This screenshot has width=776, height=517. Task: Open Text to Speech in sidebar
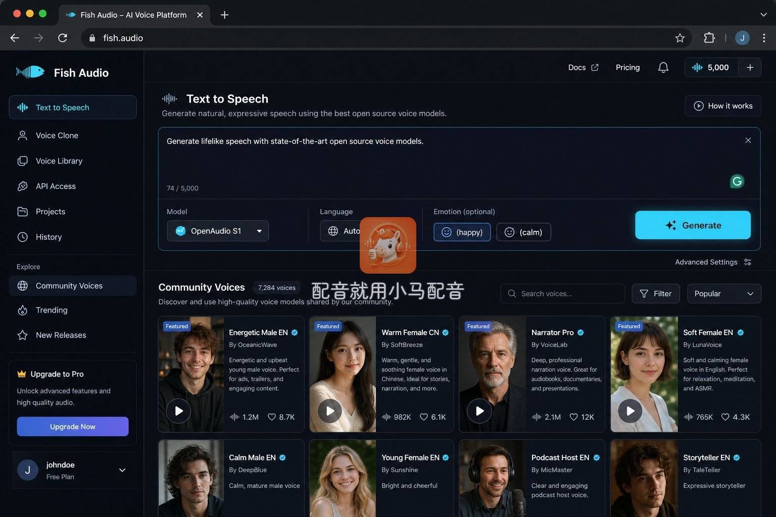tap(73, 108)
